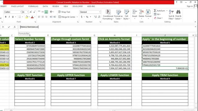Expand Merge & Center dropdown arrow
198x111 pixels.
(77, 17)
